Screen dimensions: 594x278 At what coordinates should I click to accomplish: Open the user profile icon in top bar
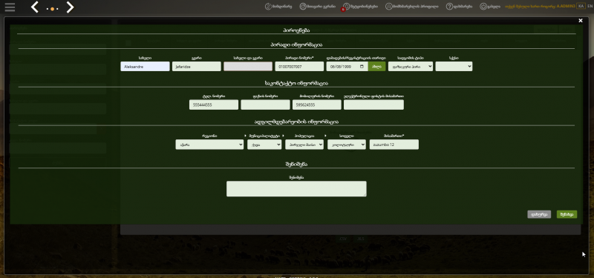tap(388, 7)
